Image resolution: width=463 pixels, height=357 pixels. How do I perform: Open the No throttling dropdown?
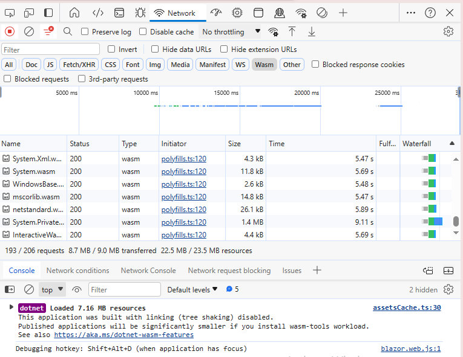pos(231,31)
